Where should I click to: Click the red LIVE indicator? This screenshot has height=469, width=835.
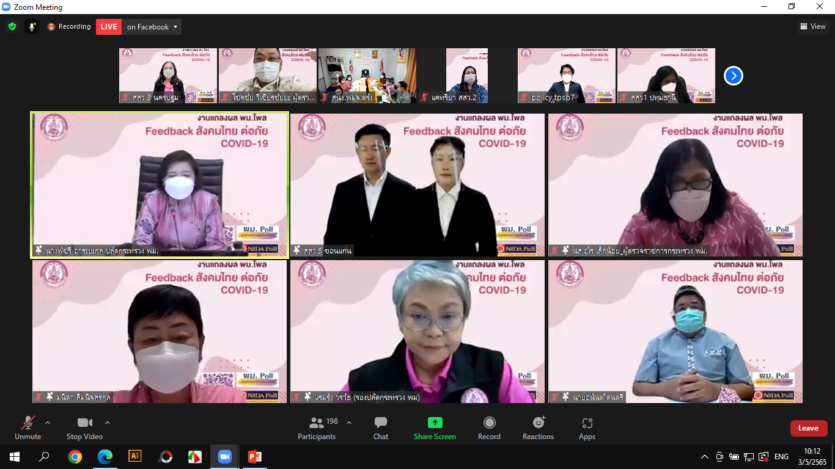coord(109,27)
